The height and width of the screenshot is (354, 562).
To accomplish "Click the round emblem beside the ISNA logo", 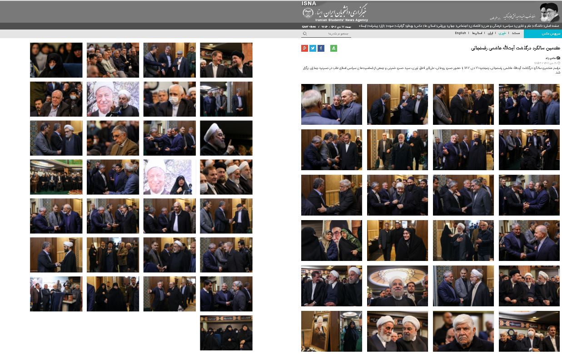I will 308,13.
